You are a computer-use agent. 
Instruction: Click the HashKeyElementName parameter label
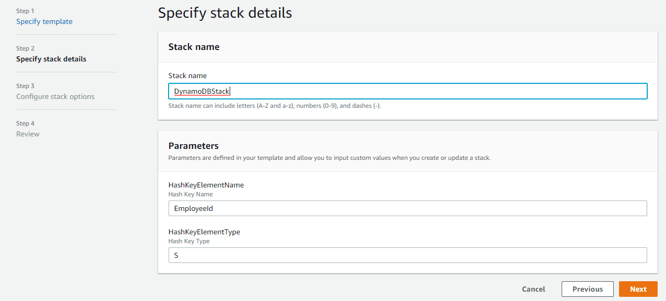click(206, 185)
